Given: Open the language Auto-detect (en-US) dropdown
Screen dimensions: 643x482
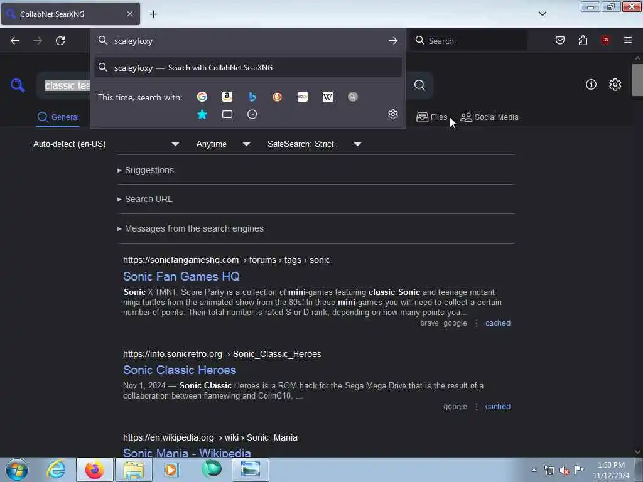Looking at the screenshot, I should [106, 144].
